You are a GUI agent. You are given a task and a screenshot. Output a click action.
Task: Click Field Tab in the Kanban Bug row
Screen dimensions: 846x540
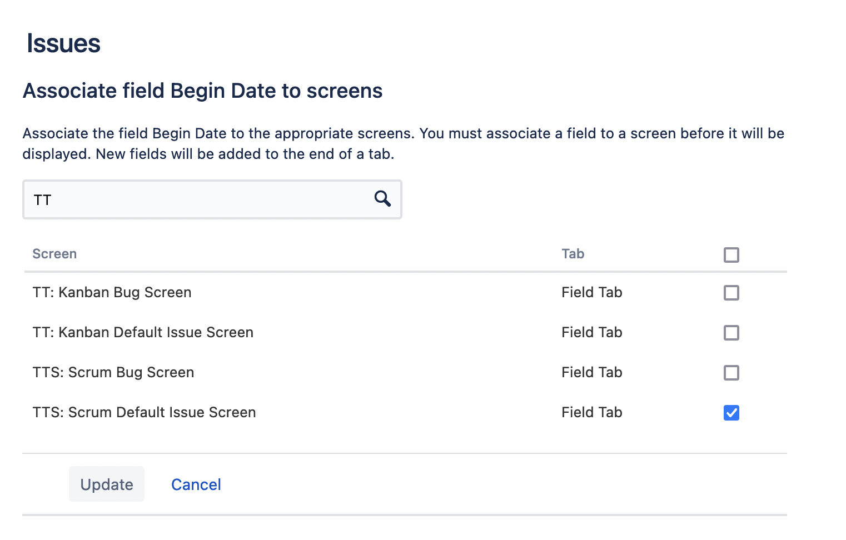tap(591, 292)
